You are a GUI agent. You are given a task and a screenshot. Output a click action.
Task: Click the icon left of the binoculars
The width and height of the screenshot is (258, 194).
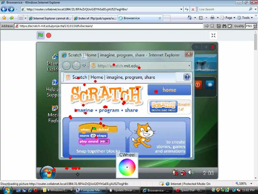(x=218, y=26)
